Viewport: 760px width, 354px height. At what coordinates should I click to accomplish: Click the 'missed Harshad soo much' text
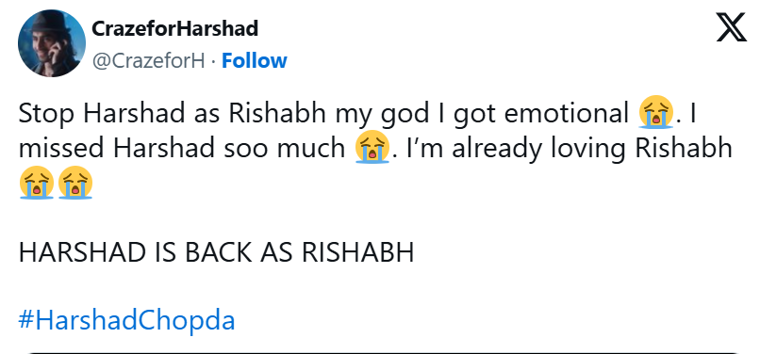point(182,148)
